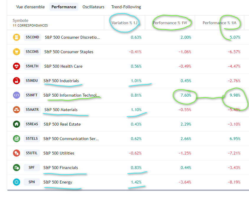Click the Health Care heart icon
249x198 pixels.
click(16, 66)
